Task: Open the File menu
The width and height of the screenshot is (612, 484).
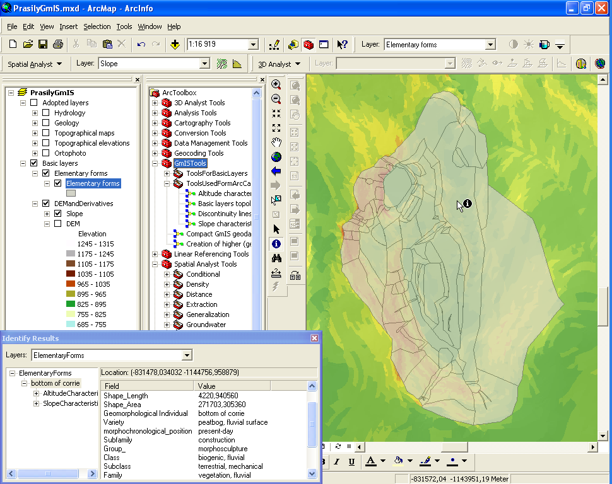Action: [x=12, y=26]
